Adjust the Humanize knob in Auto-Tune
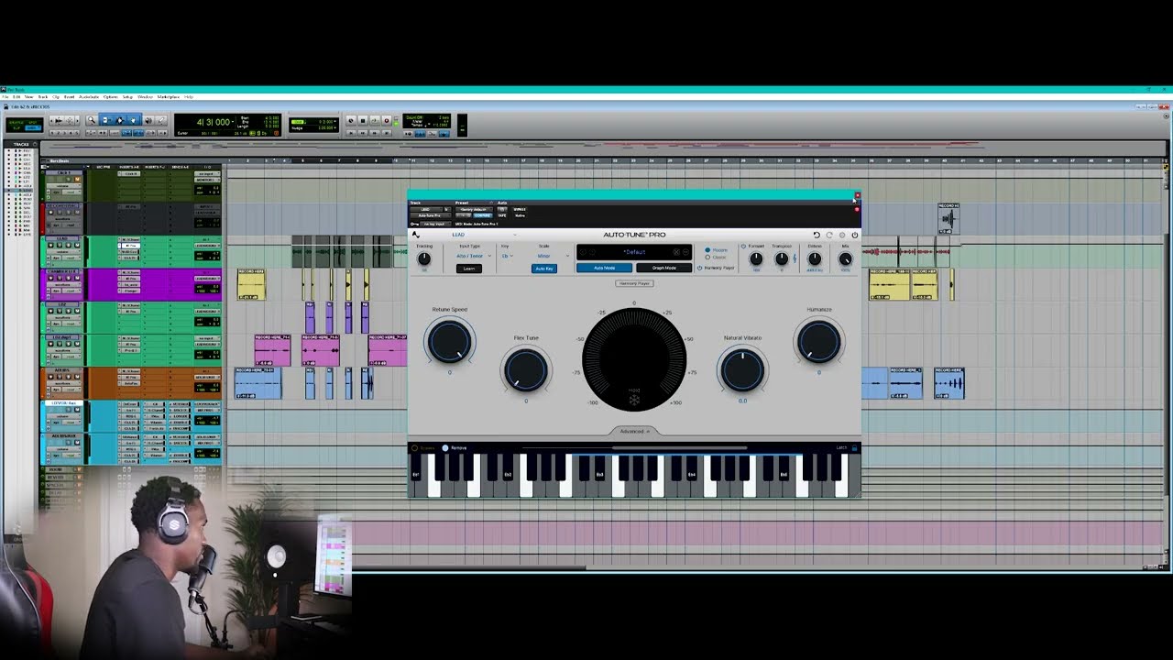 click(x=818, y=342)
